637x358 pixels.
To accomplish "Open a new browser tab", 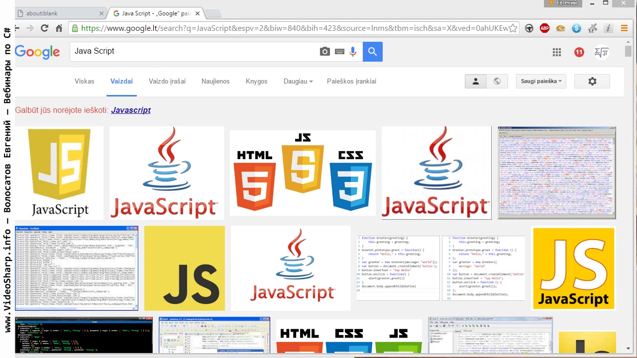I will 213,13.
